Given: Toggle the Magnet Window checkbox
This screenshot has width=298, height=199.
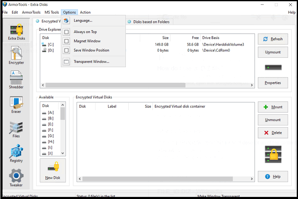Looking at the screenshot, I should click(66, 41).
